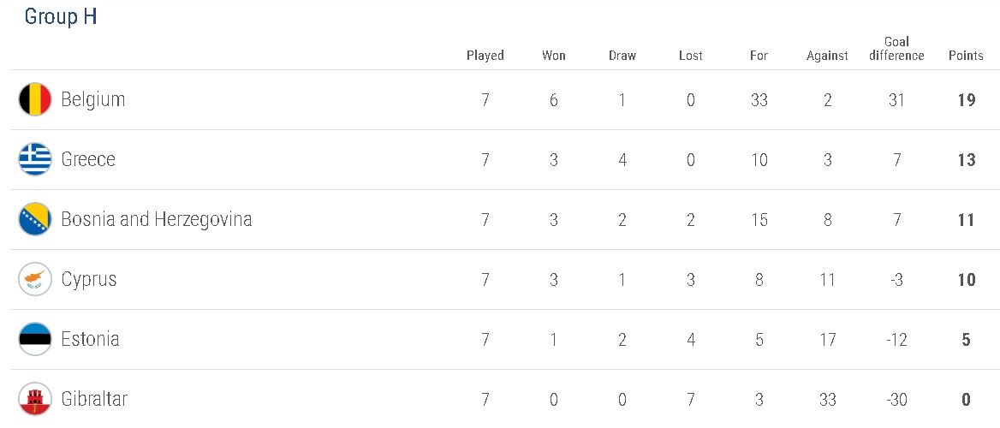Click Gibraltar's -30 goal difference value
Viewport: 1000px width, 428px height.
(896, 399)
